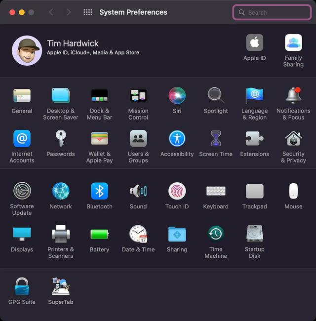Click the Search field
The width and height of the screenshot is (316, 321).
tap(272, 12)
